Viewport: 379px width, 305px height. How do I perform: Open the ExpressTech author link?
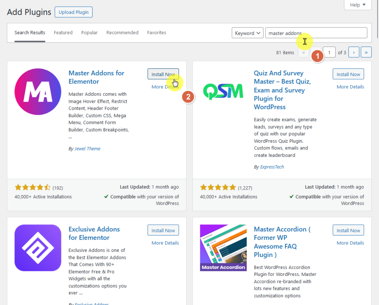[x=272, y=167]
